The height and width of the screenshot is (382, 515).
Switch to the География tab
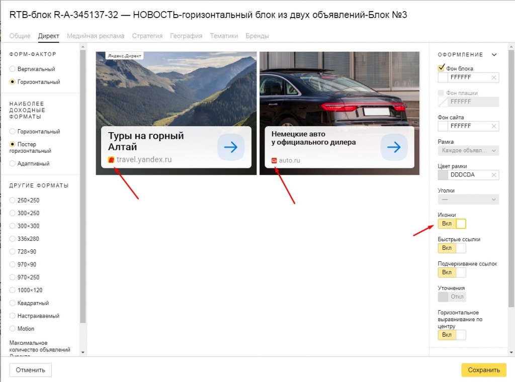coord(186,36)
